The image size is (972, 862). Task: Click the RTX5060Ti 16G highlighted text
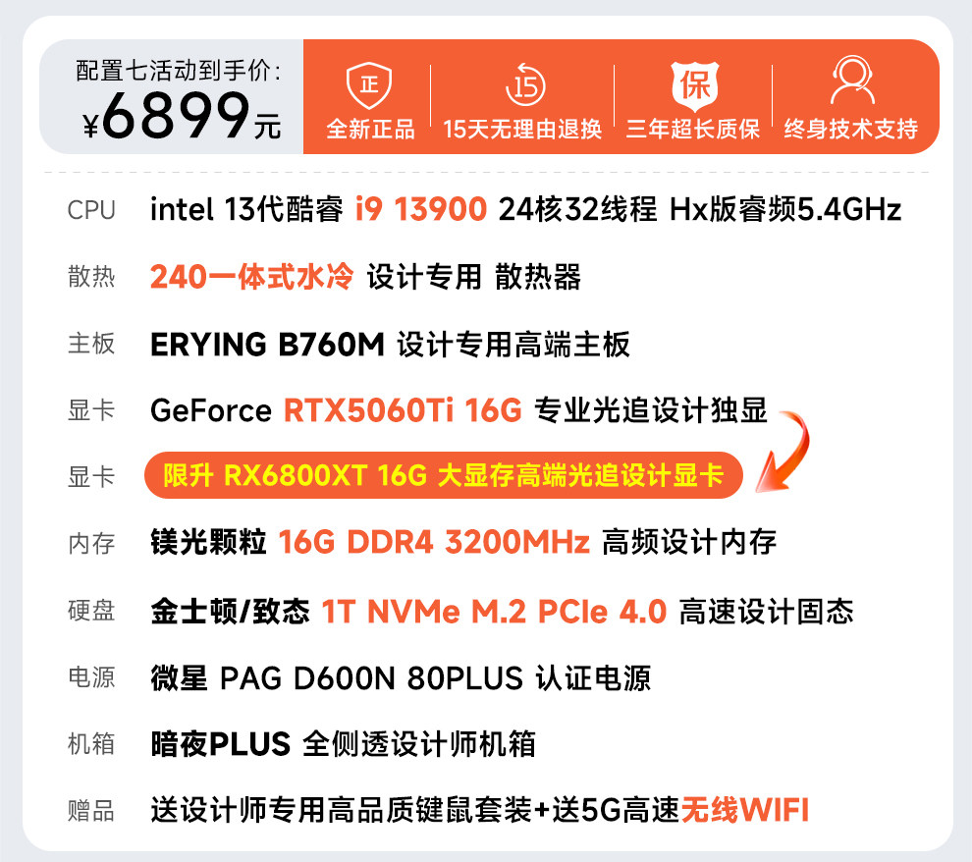pos(403,410)
